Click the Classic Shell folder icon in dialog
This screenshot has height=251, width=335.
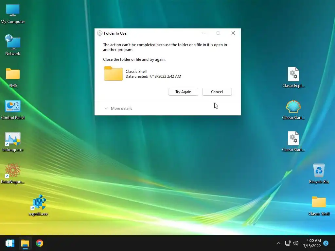point(114,74)
